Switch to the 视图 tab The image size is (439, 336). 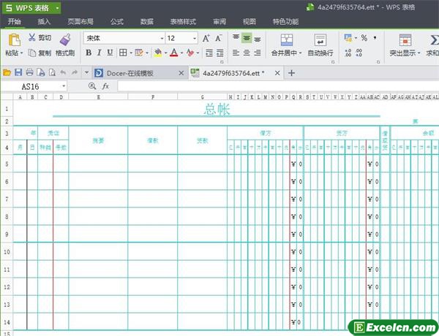click(x=249, y=21)
